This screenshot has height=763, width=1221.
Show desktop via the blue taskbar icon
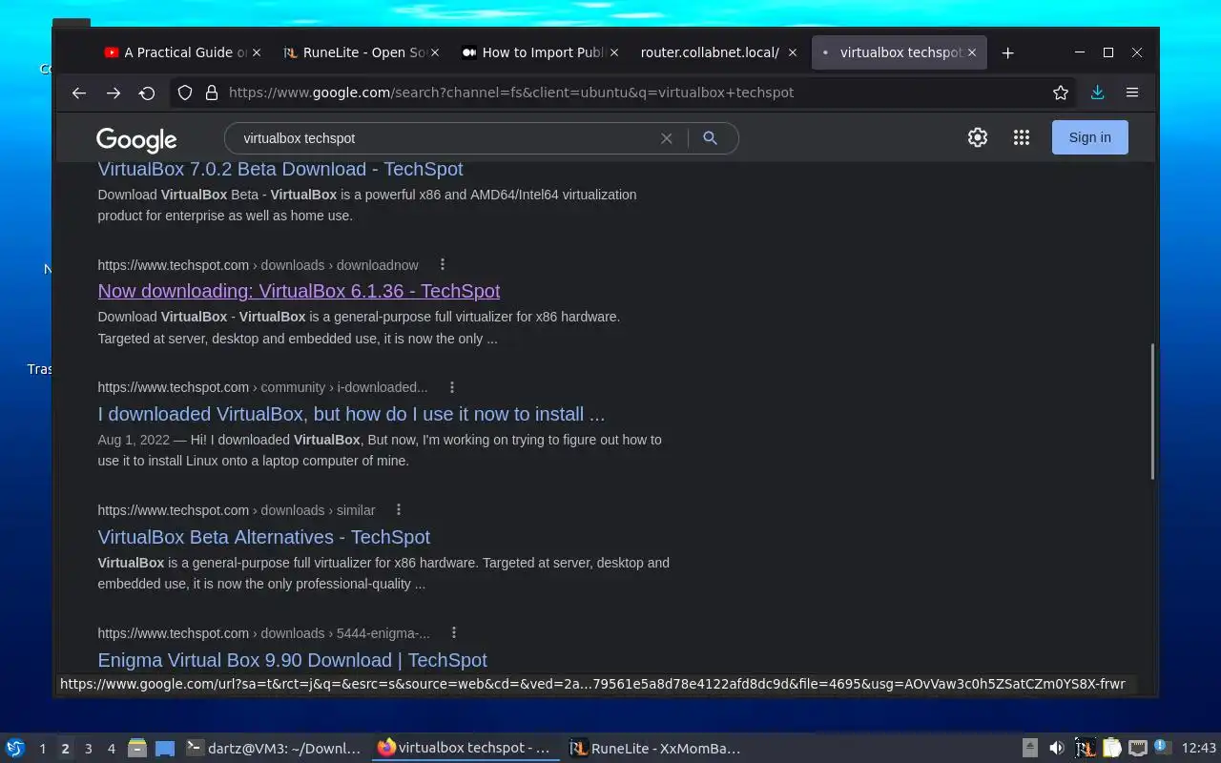[165, 748]
